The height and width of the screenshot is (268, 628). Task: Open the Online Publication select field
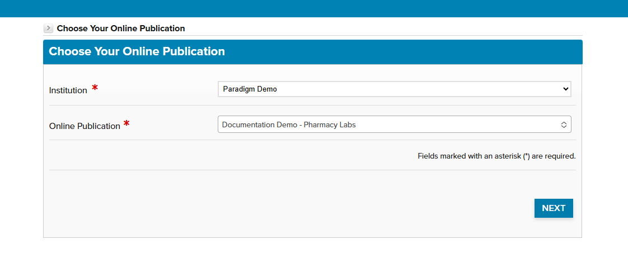[x=394, y=125]
